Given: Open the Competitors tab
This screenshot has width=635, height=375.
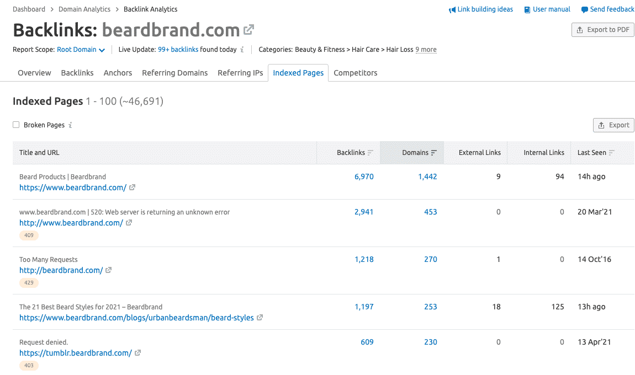Looking at the screenshot, I should (x=356, y=73).
